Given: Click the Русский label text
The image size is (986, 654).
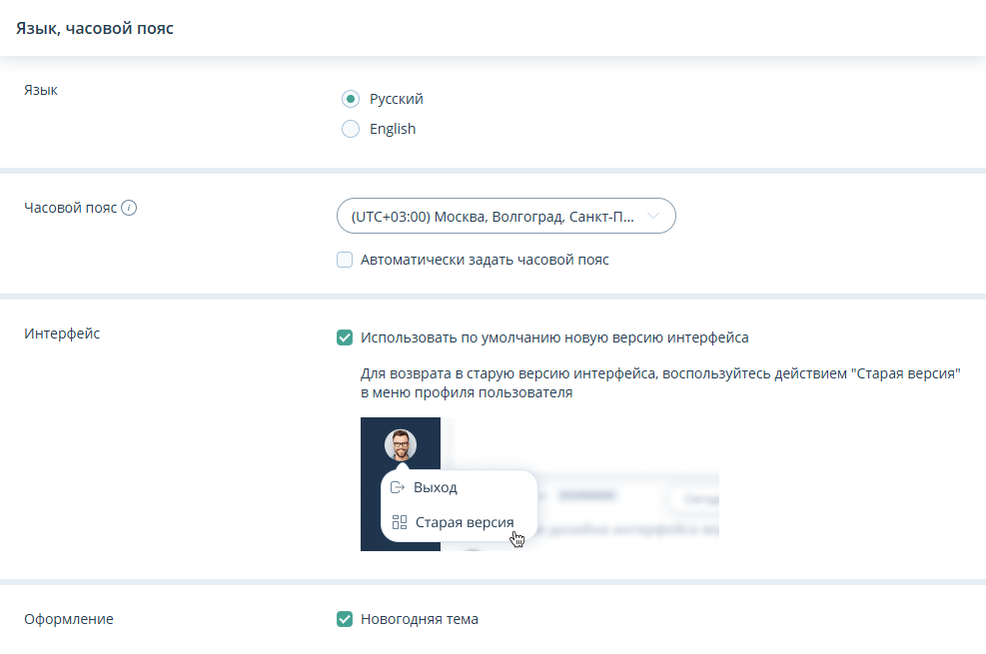Looking at the screenshot, I should click(x=397, y=99).
